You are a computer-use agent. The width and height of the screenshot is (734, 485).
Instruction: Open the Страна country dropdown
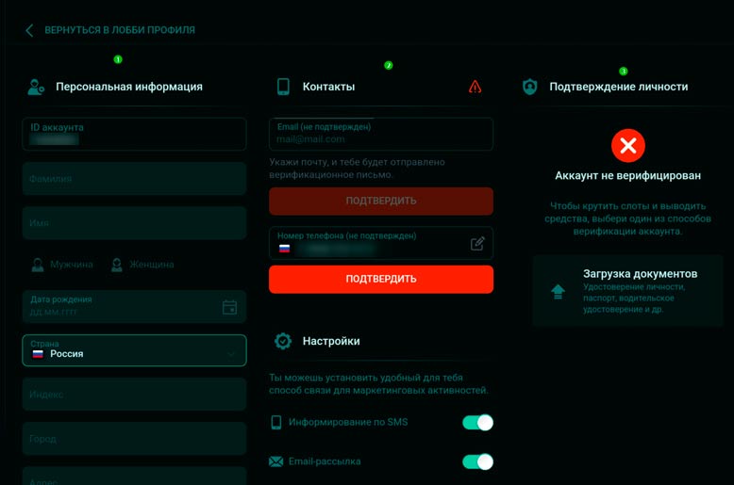click(134, 350)
